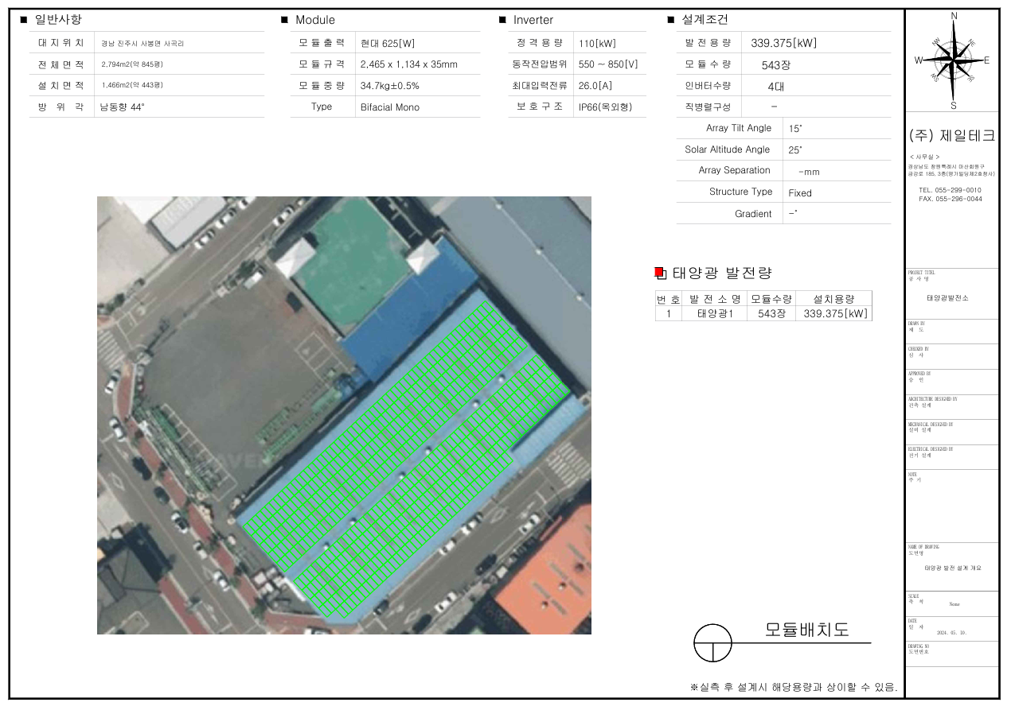Click the TEL. 055-299-0010 phone number
Screen dimensions: 1011x710
point(950,191)
